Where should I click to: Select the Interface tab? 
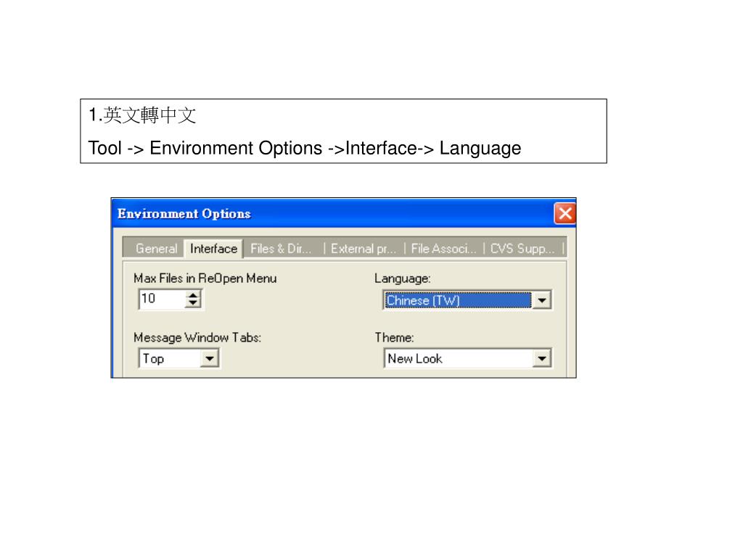(x=213, y=249)
